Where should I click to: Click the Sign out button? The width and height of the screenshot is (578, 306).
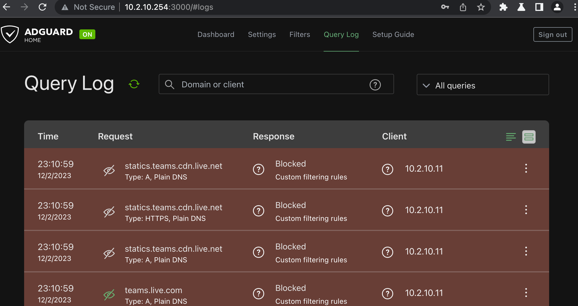pos(552,34)
